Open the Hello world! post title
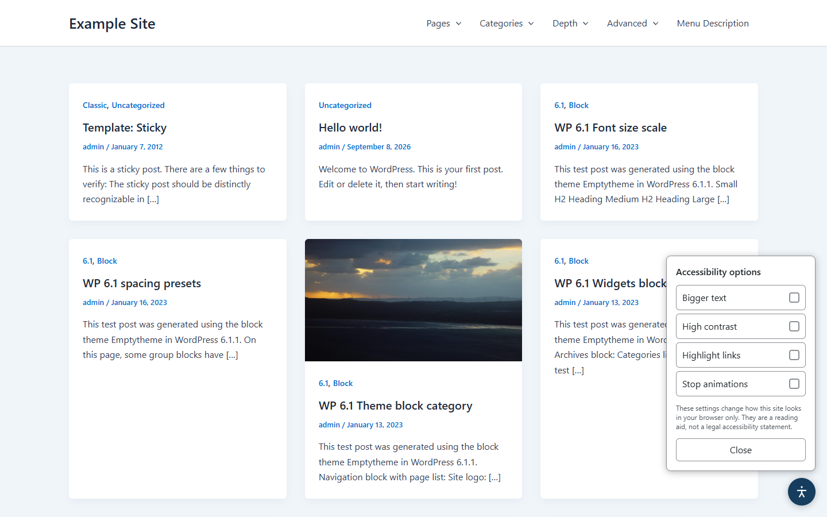This screenshot has width=827, height=517. (x=350, y=128)
